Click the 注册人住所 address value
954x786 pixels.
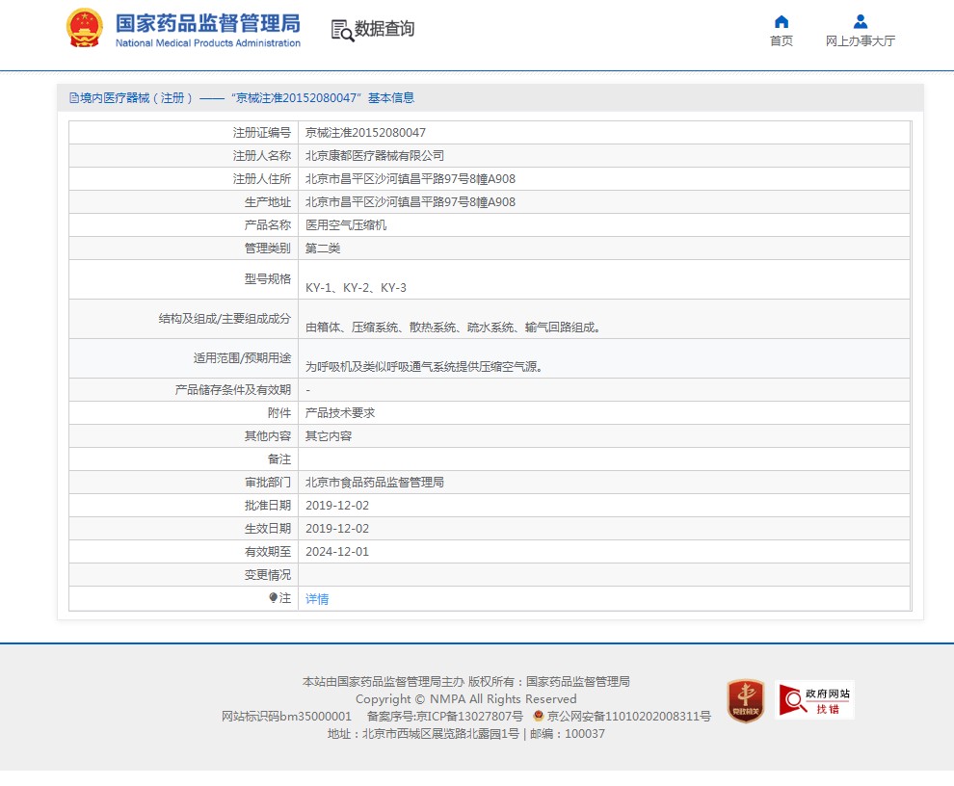[x=411, y=179]
